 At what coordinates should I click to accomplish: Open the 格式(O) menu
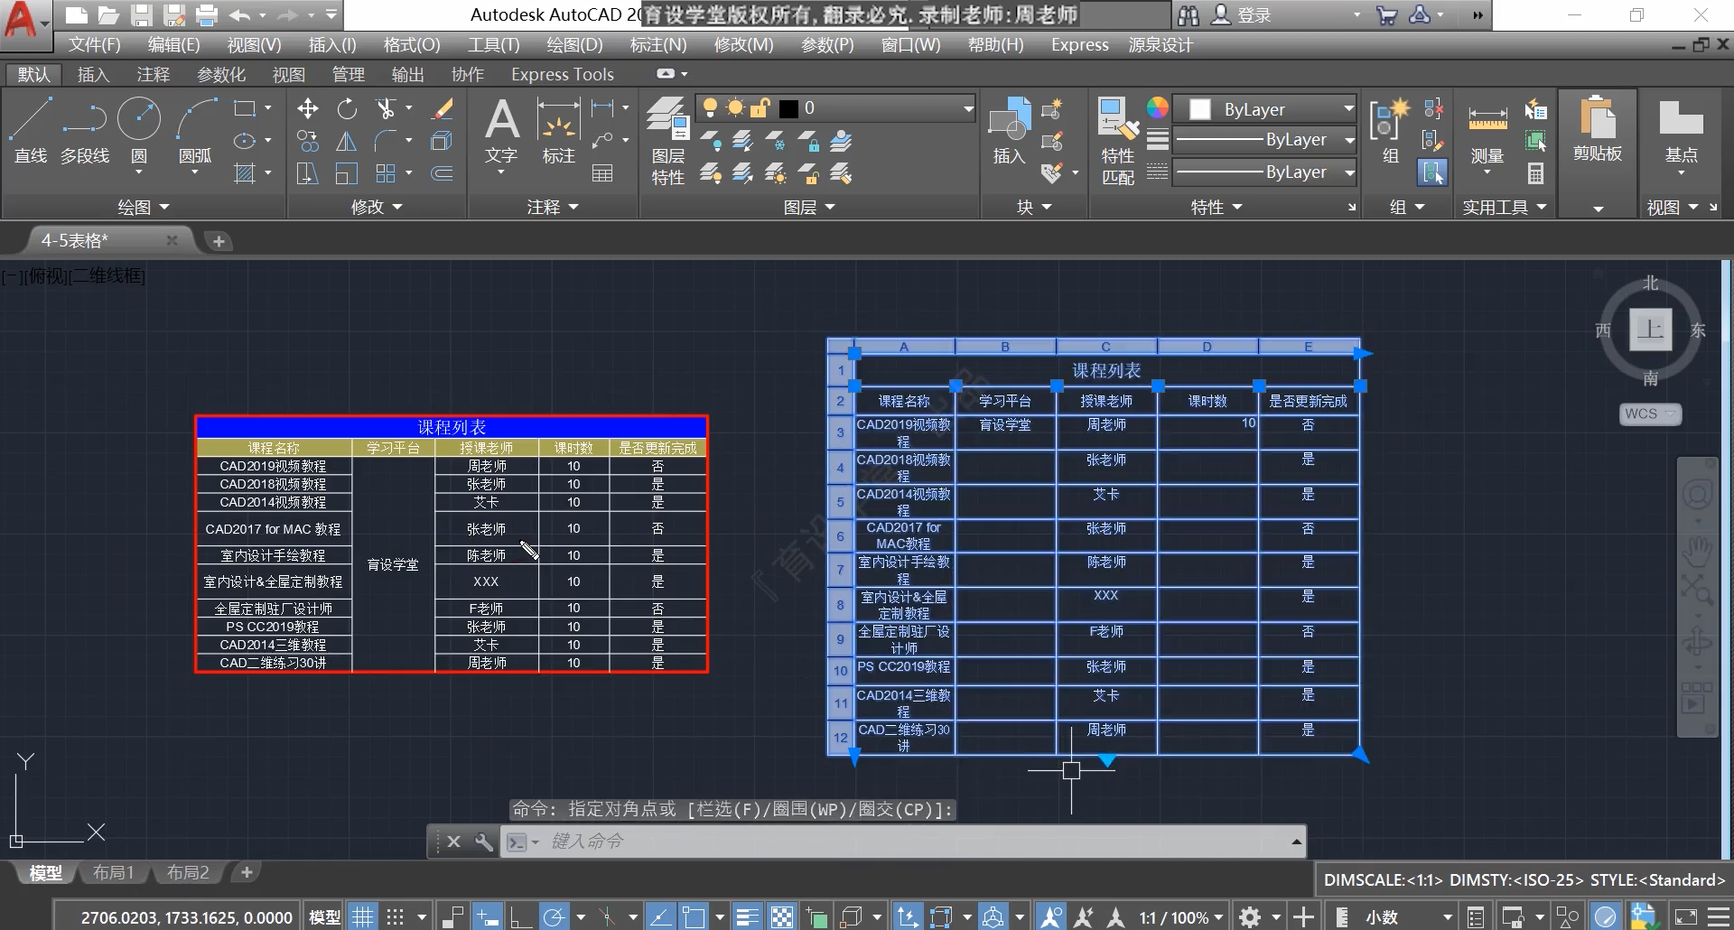(x=411, y=45)
